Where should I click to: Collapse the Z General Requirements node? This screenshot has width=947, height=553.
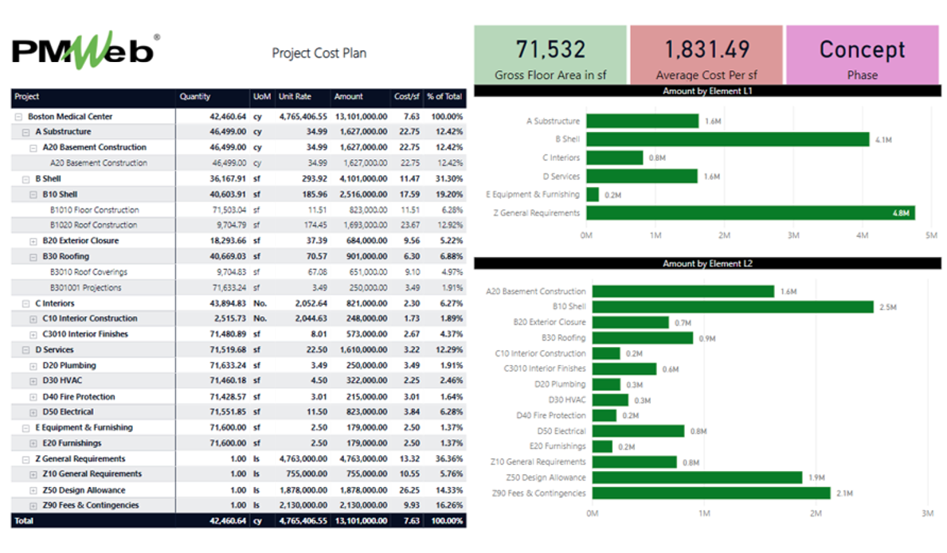25,459
